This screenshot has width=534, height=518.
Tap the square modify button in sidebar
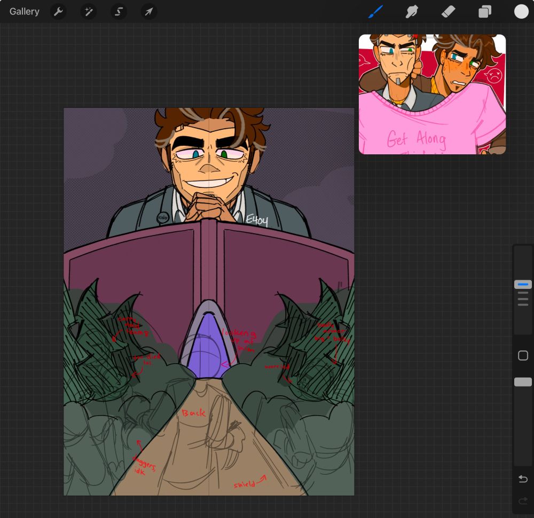[523, 356]
